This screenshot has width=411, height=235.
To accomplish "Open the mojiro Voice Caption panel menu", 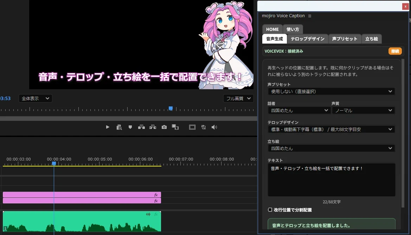I will tap(309, 16).
